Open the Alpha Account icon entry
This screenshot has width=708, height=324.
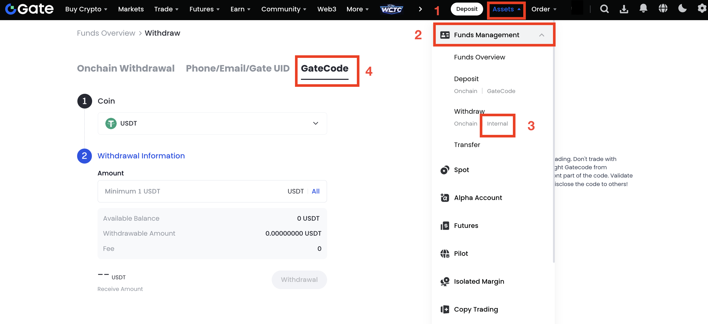[x=445, y=198]
